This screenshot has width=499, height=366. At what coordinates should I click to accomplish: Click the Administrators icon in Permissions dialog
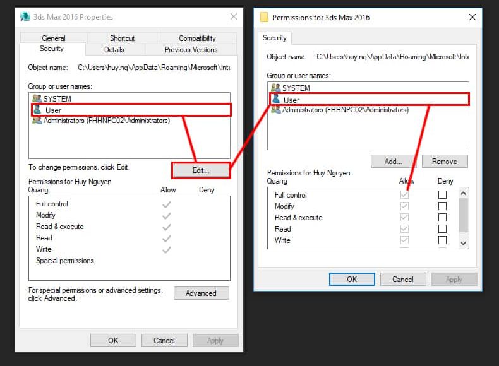[x=275, y=110]
